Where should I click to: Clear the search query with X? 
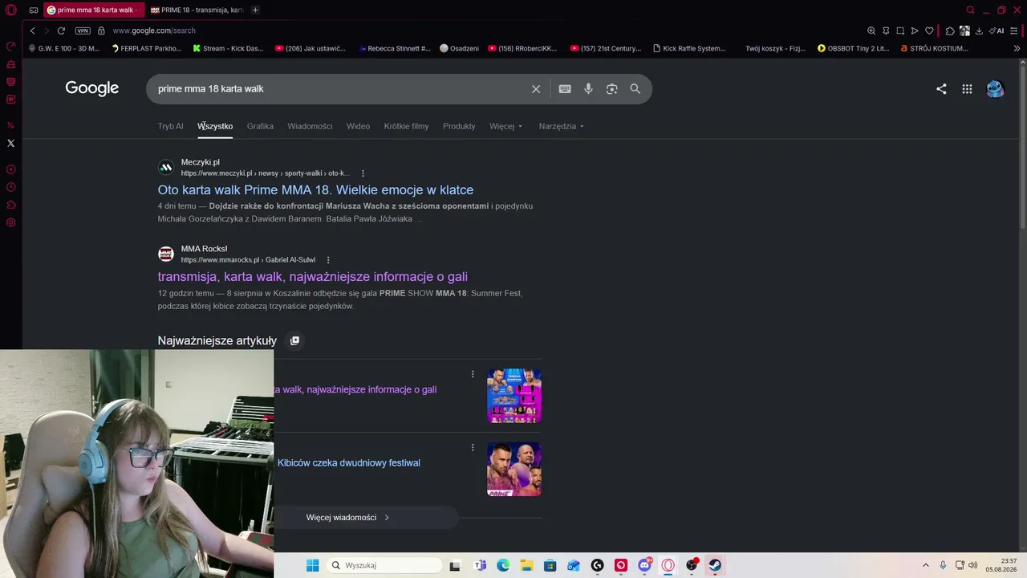(536, 89)
